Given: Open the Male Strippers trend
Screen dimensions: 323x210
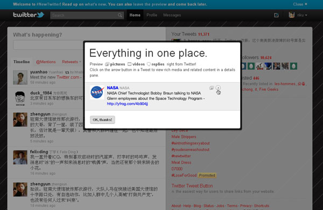Looking at the screenshot, I should pos(184,136).
